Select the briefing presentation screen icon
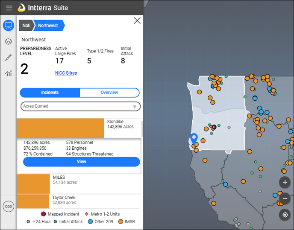Image resolution: width=294 pixels, height=230 pixels. 9,25
